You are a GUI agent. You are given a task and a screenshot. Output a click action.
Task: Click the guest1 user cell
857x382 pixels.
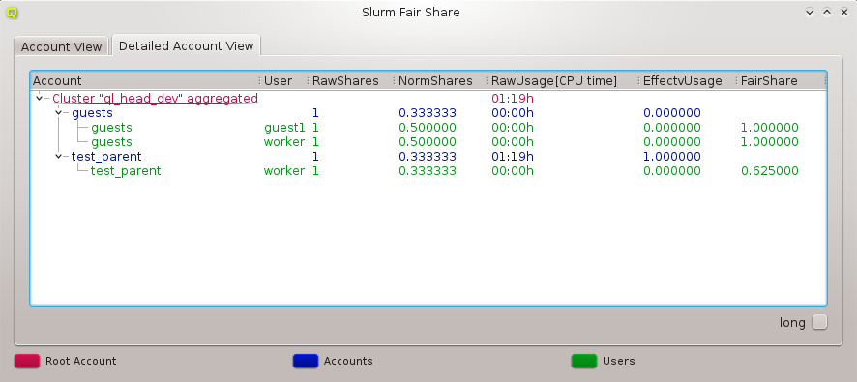(x=284, y=128)
